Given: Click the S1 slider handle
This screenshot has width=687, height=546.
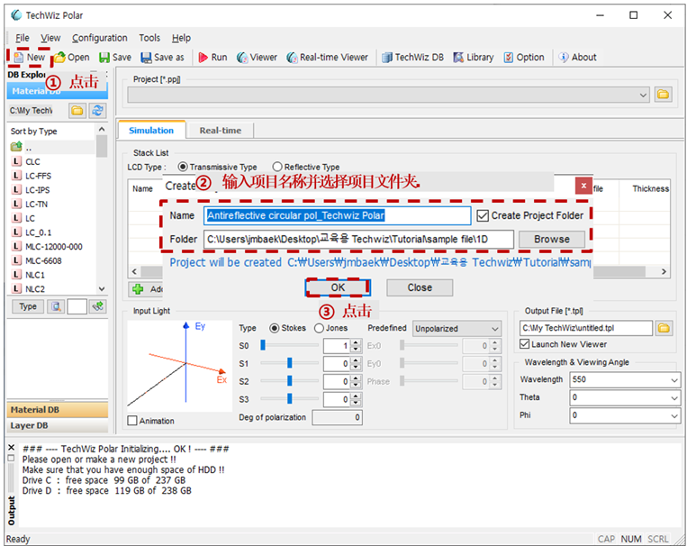Looking at the screenshot, I should (290, 363).
